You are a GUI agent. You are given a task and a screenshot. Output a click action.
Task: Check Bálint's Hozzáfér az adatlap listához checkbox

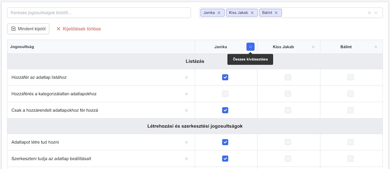pos(351,77)
